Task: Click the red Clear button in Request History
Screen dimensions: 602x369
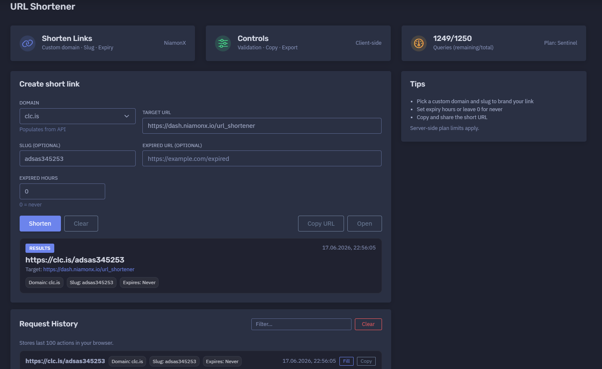Action: (368, 324)
